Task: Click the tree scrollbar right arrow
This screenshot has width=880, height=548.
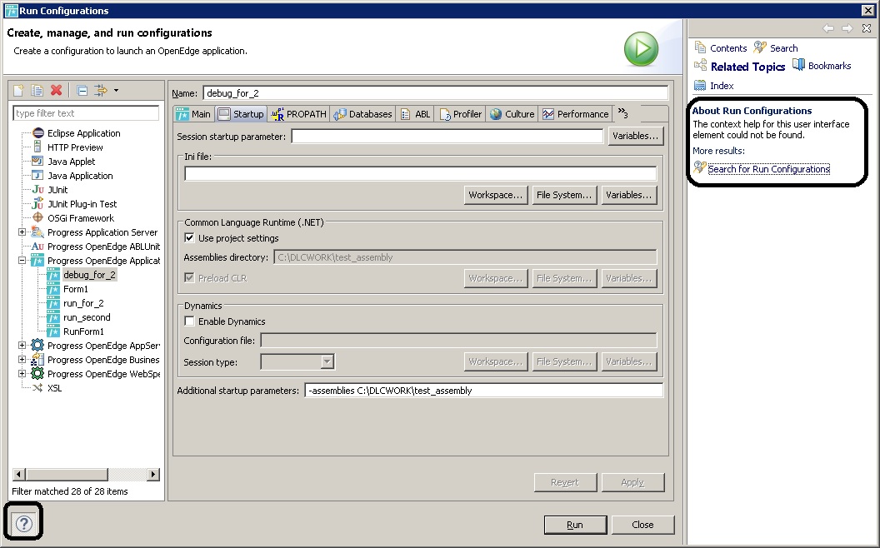Action: (152, 475)
